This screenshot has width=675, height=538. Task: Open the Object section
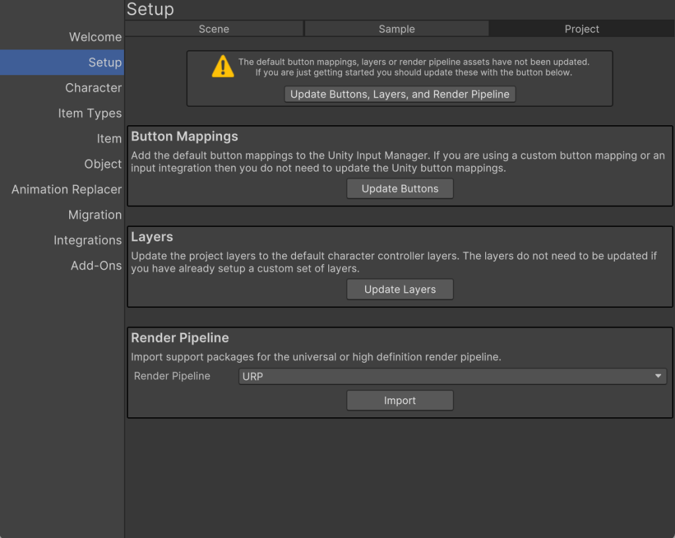click(x=103, y=164)
